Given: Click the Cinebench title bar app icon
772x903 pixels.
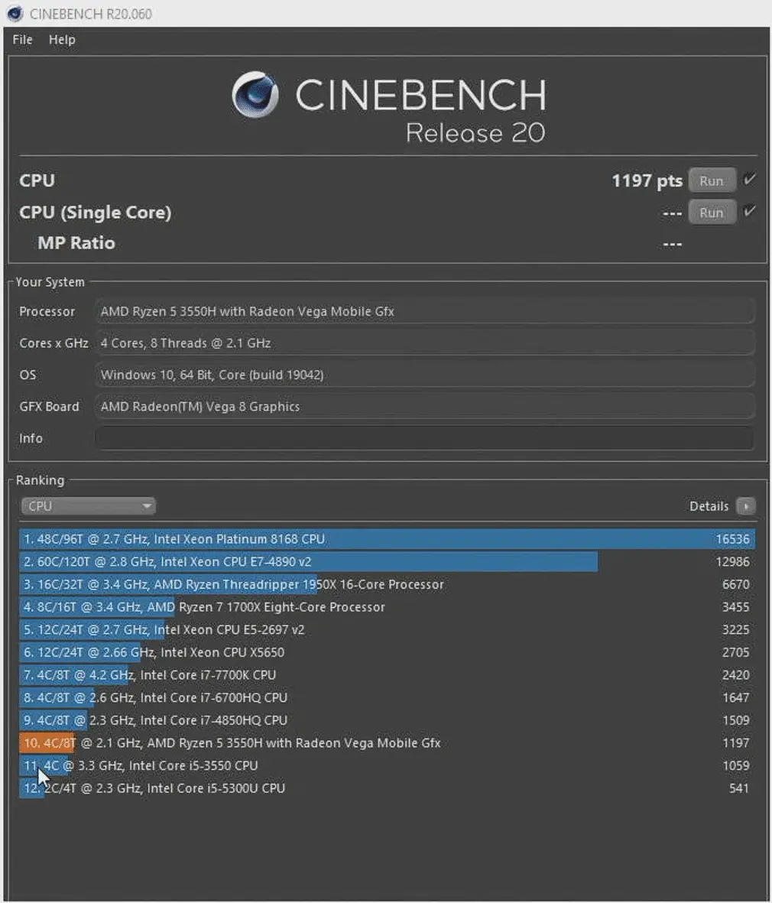Looking at the screenshot, I should 15,13.
